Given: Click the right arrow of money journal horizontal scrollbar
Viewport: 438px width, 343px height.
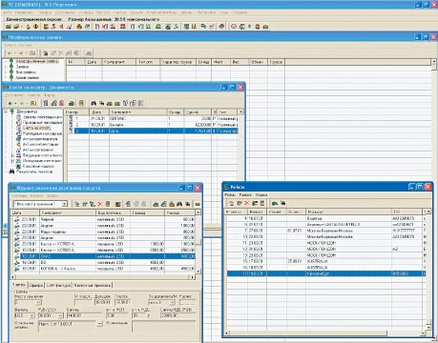Looking at the screenshot, I should coord(192,277).
